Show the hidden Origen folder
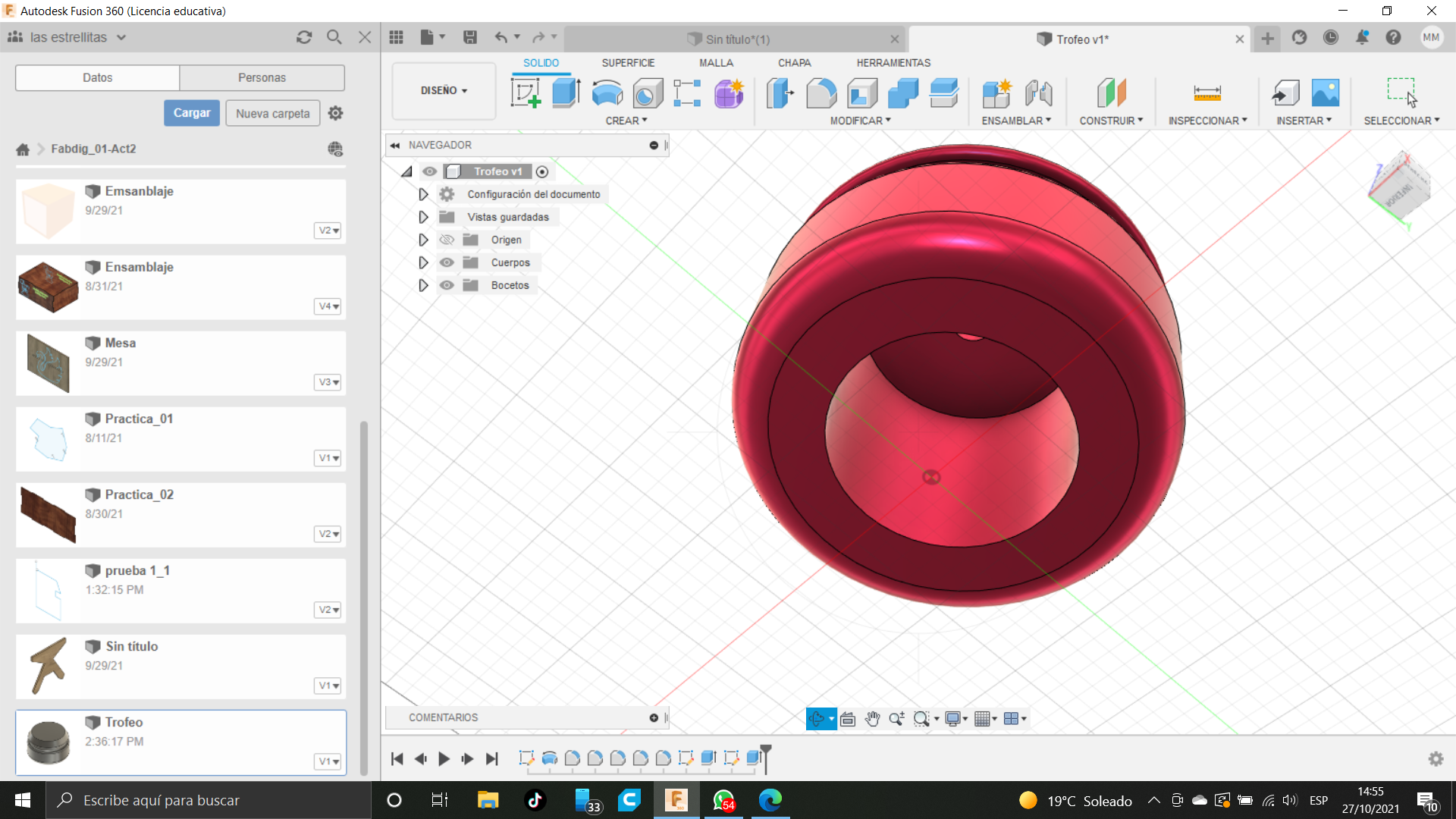 447,240
